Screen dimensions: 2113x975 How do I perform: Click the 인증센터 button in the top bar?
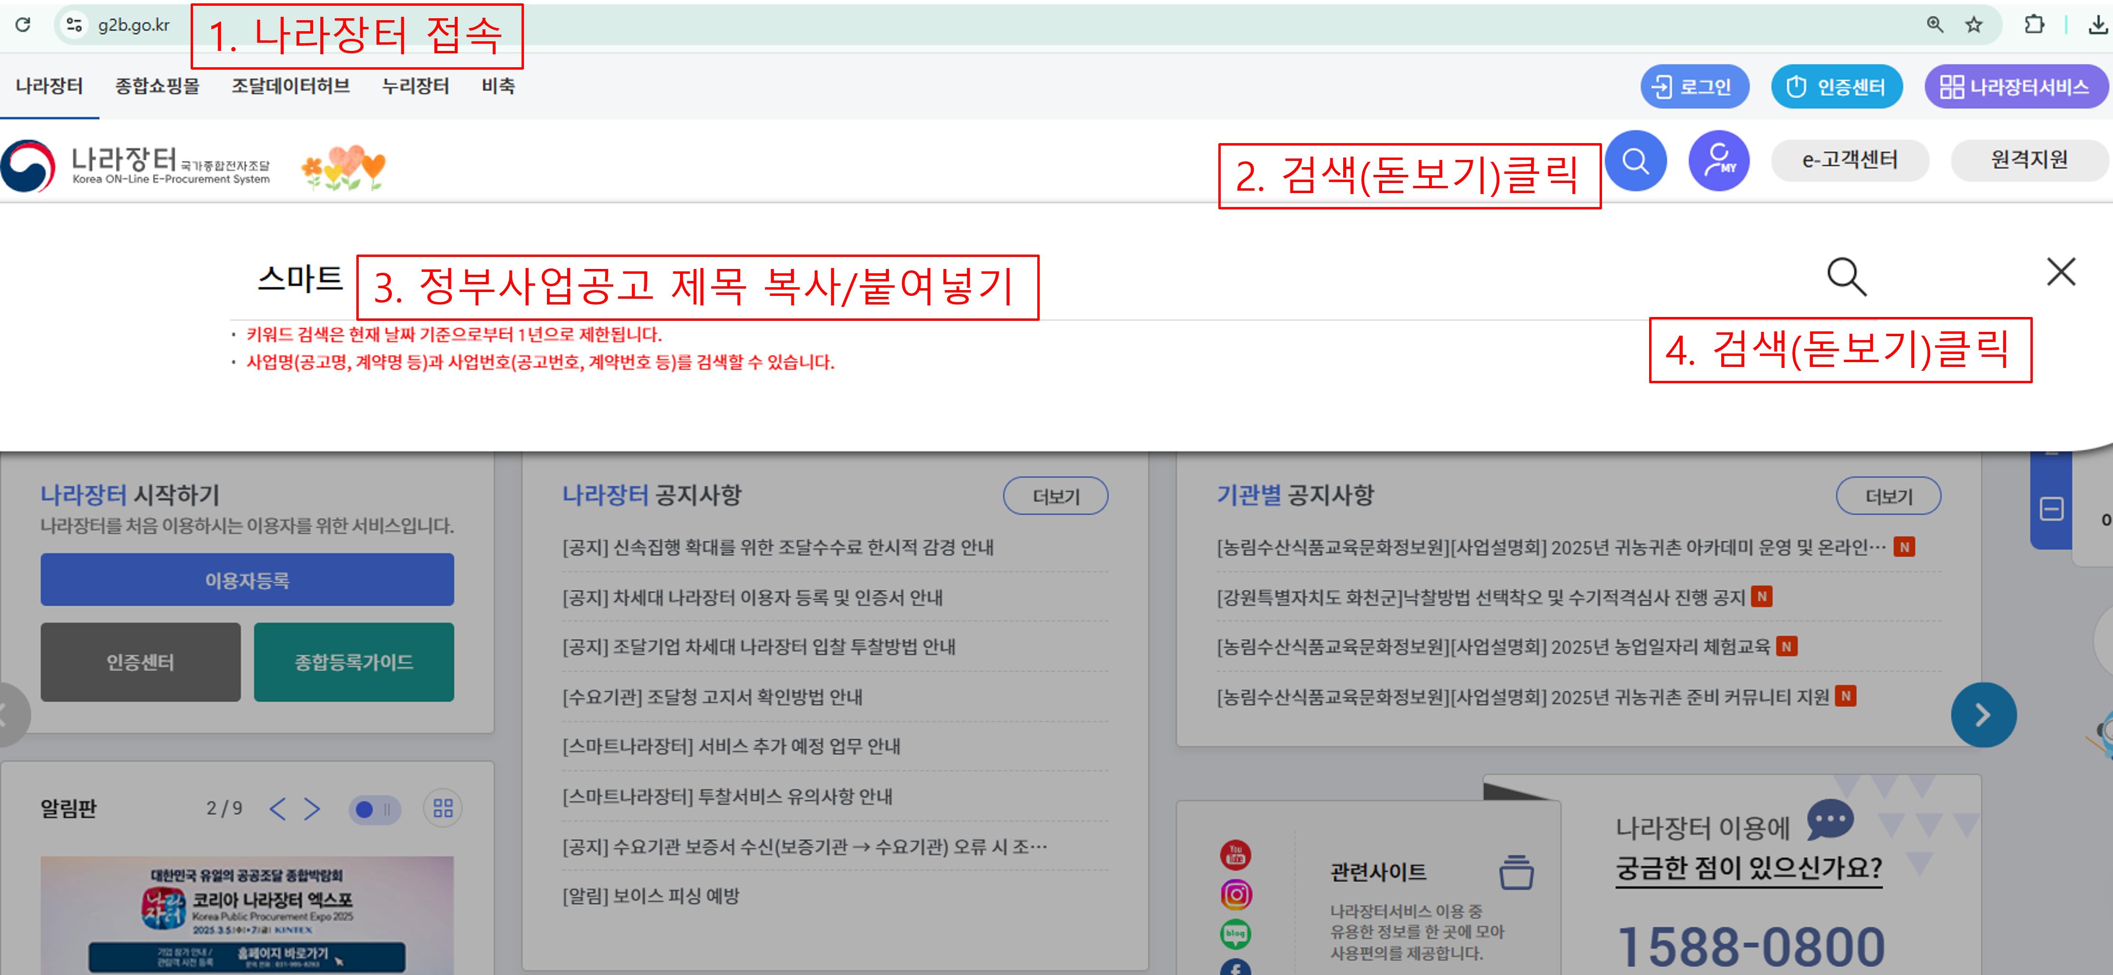coord(1836,86)
